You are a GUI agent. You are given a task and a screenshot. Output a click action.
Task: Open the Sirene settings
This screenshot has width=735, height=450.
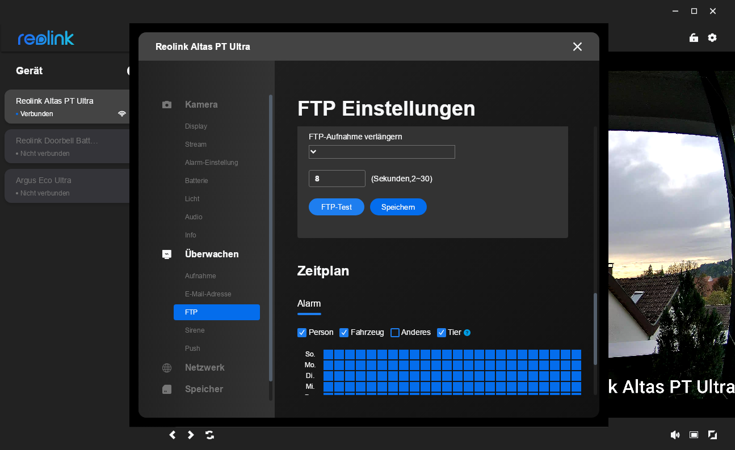[x=195, y=330]
